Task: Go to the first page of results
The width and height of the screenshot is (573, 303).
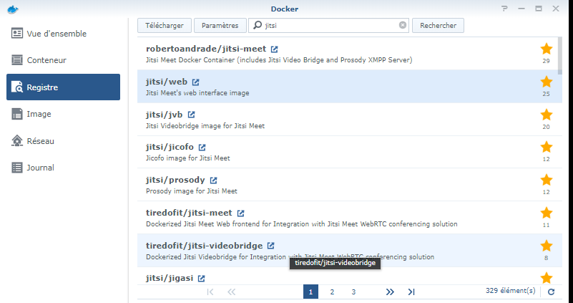Action: 210,292
